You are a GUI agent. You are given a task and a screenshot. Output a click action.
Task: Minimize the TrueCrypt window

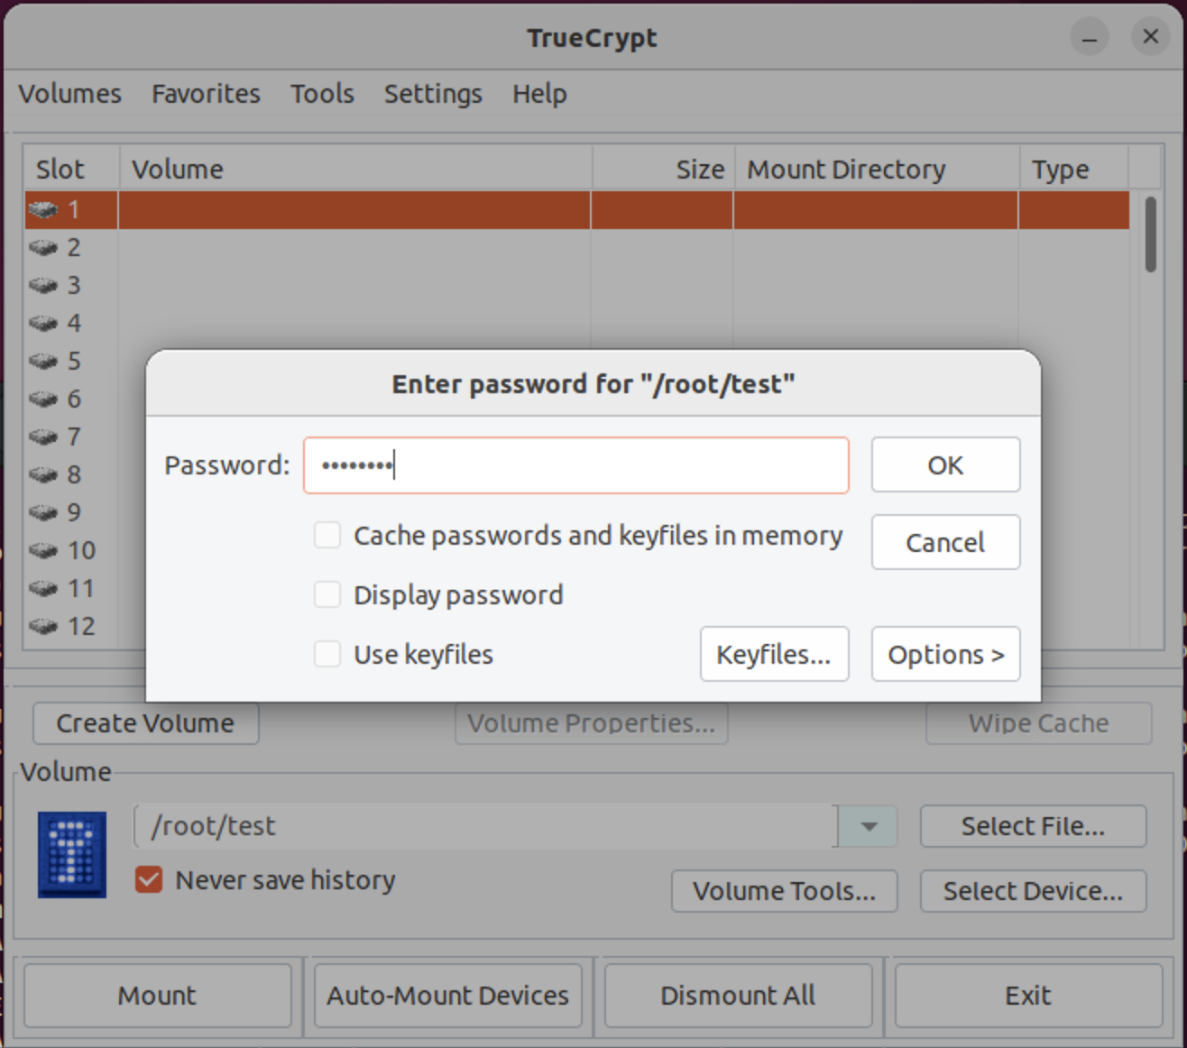[x=1090, y=37]
